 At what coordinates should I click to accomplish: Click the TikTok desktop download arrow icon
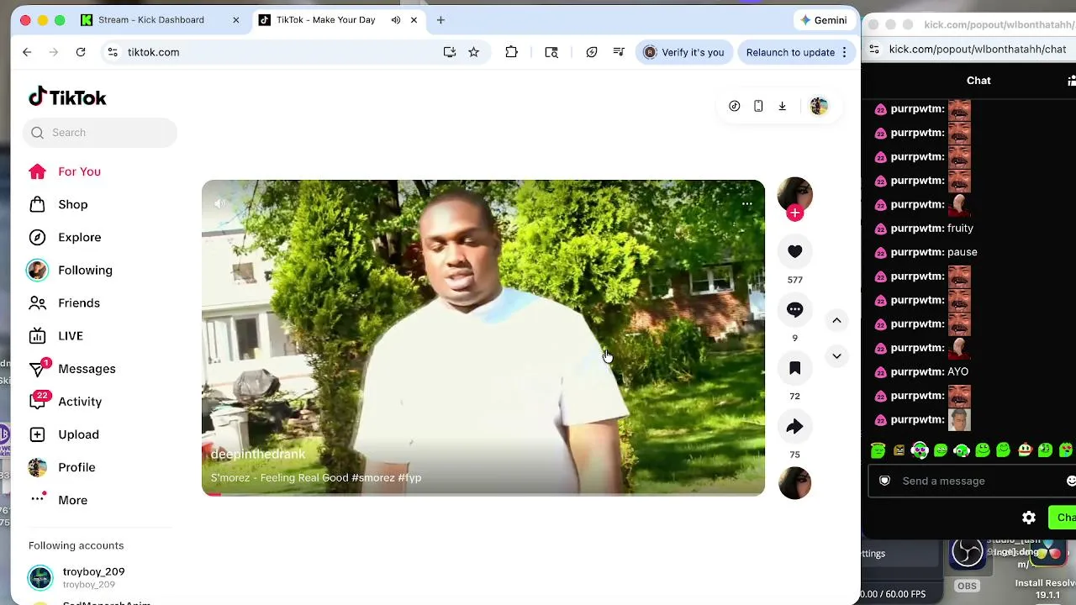pyautogui.click(x=782, y=106)
